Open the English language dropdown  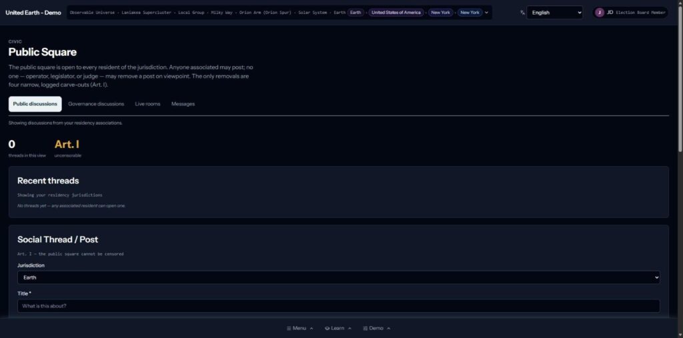[x=554, y=13]
